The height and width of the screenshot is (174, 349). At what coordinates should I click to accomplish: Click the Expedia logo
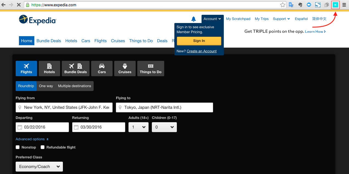[38, 20]
